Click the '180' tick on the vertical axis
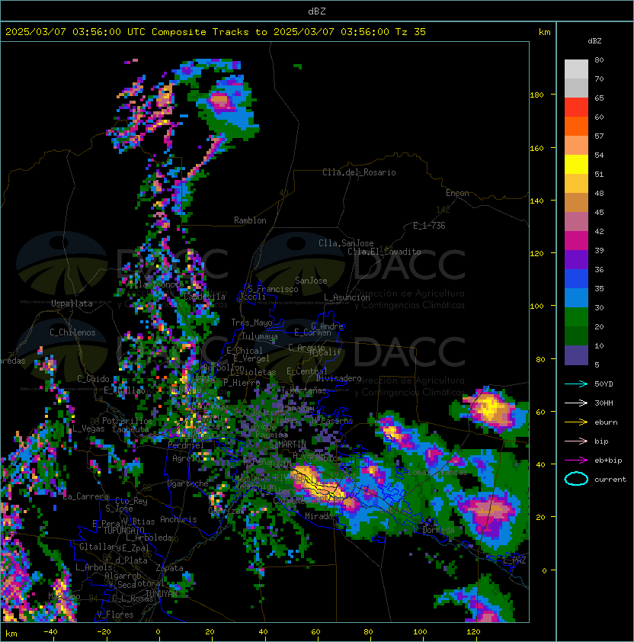 coord(536,95)
